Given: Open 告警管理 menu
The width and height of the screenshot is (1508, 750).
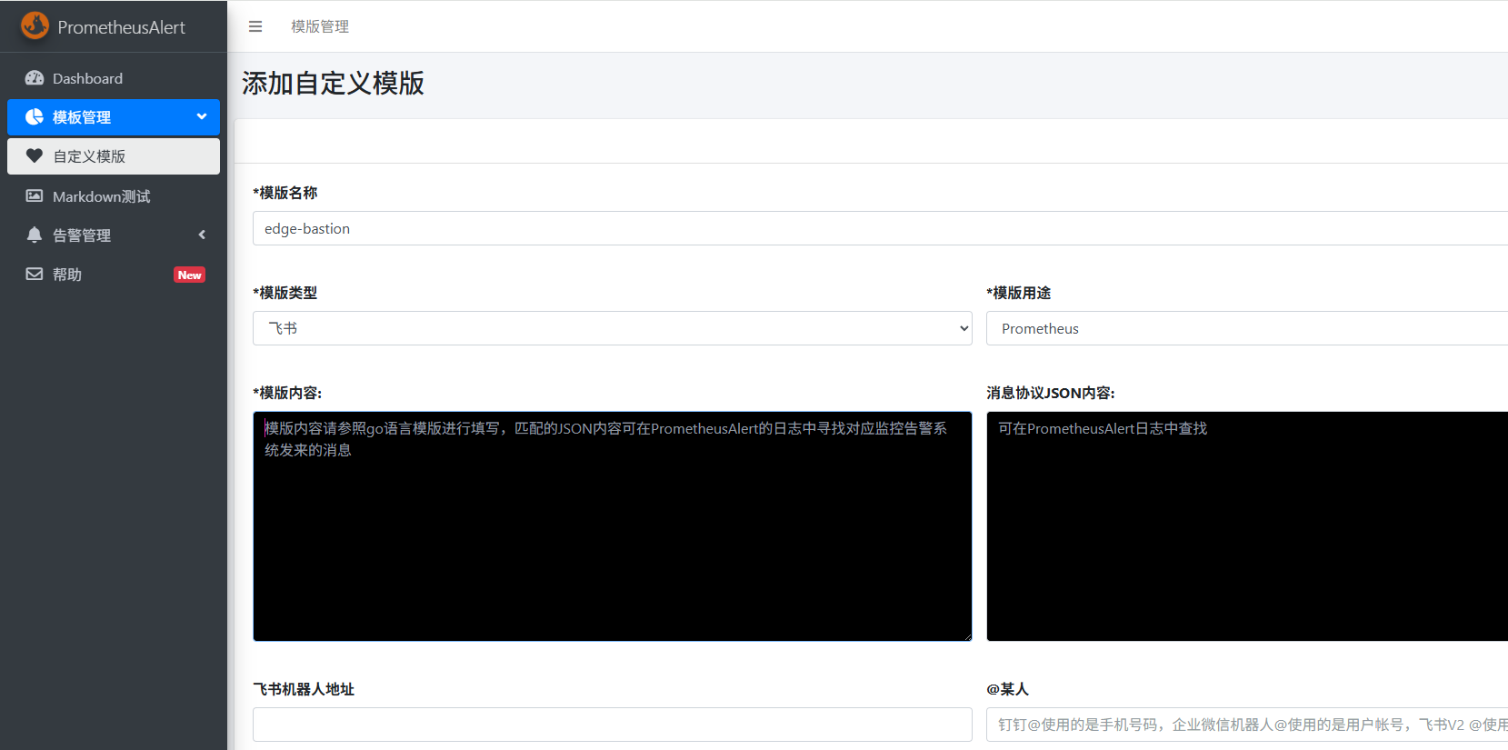Looking at the screenshot, I should (114, 235).
